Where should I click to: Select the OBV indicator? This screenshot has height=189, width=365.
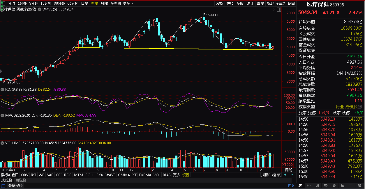coord(25,175)
